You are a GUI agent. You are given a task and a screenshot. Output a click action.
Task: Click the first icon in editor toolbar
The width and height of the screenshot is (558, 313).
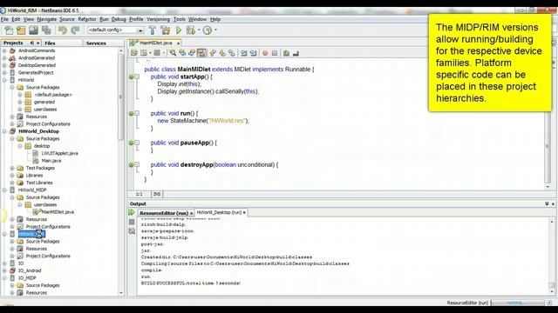[133, 53]
